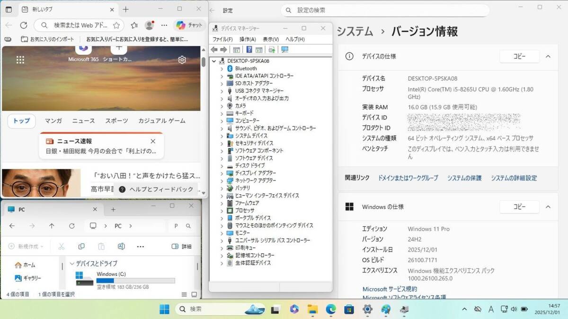Expand the ディスプレイ アダプター node

222,173
